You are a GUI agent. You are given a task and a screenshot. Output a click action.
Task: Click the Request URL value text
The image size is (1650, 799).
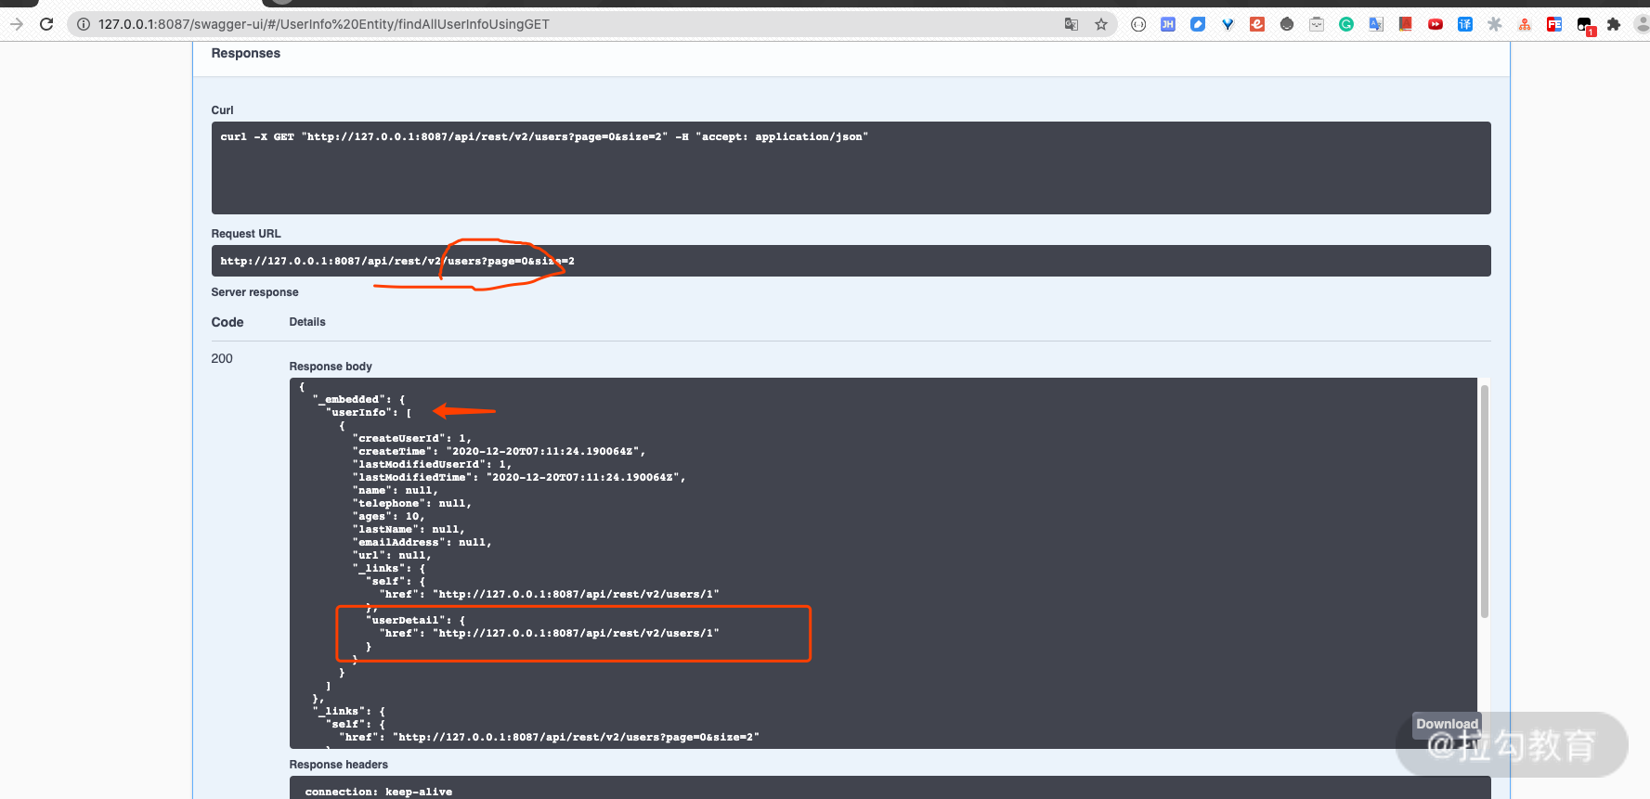397,261
